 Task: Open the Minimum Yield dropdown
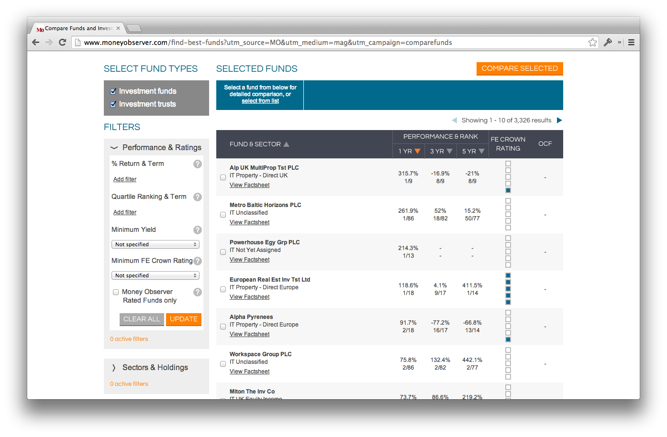click(156, 244)
